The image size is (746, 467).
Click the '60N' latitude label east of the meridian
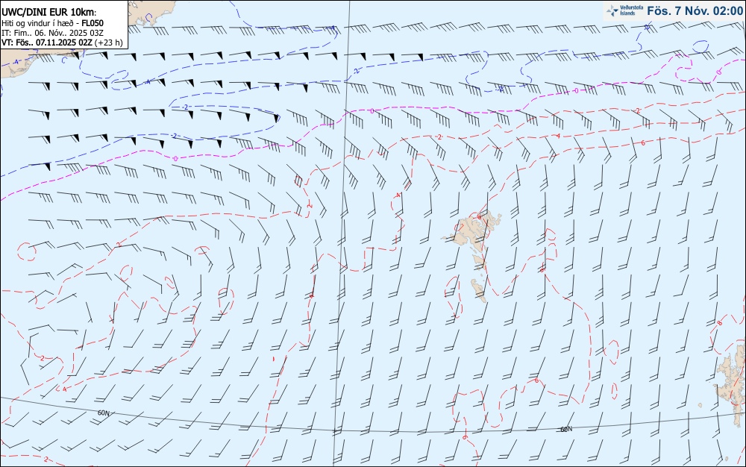click(566, 429)
